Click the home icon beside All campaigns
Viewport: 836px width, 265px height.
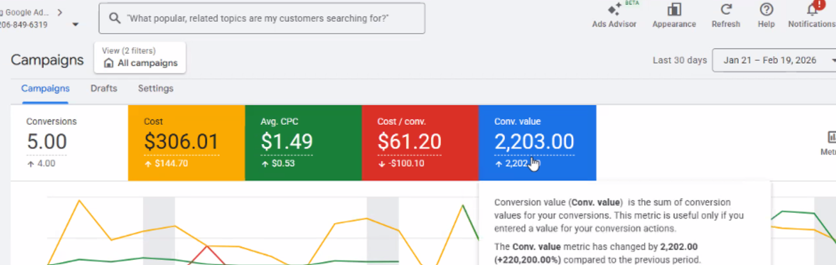point(108,63)
